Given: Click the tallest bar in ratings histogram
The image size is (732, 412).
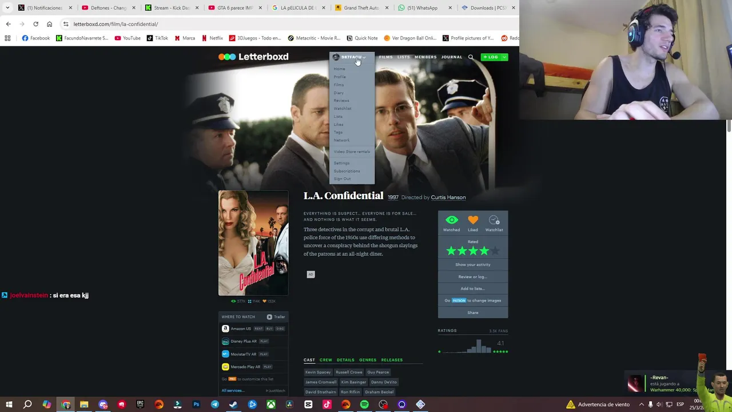Looking at the screenshot, I should [x=479, y=346].
